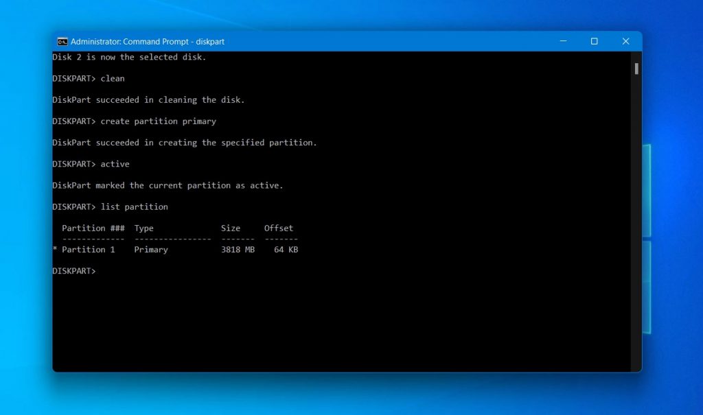Click the create partition primary command line
Image resolution: width=703 pixels, height=415 pixels.
[x=158, y=121]
